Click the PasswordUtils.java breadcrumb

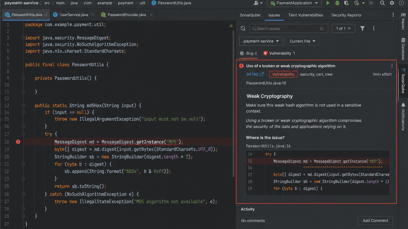171,3
